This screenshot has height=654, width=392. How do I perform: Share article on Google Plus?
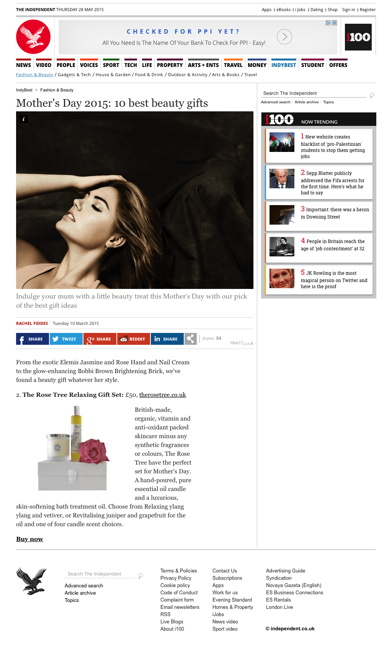100,339
